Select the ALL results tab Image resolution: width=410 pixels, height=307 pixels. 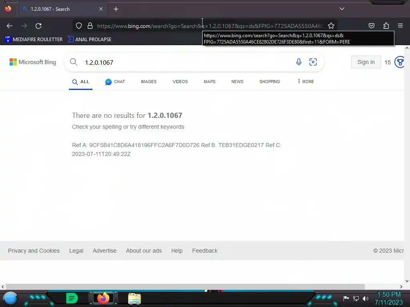(x=80, y=82)
